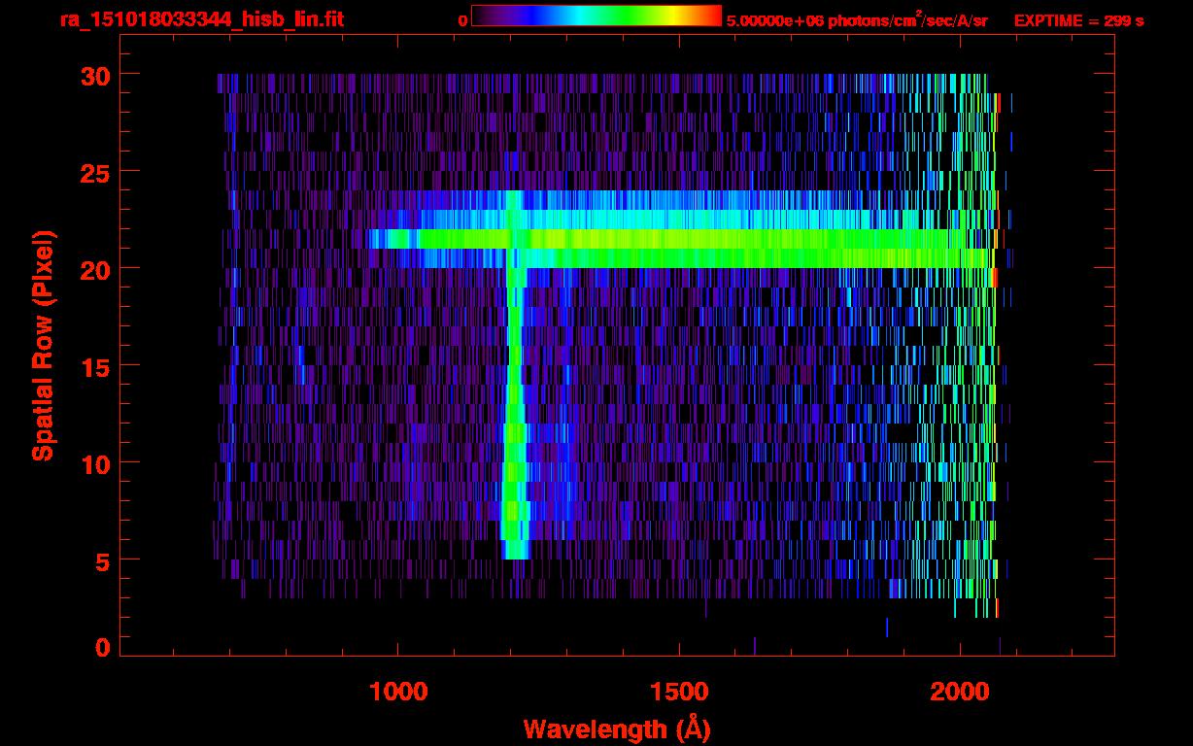Click the color scale bar at top
This screenshot has height=746, width=1193.
(x=596, y=17)
